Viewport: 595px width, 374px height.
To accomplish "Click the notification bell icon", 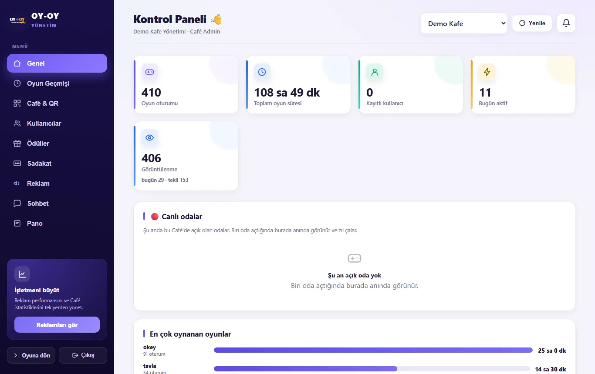I will (x=566, y=23).
